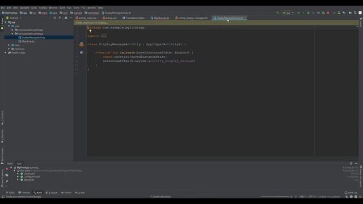
Task: Switch to the strings.xml editor tab
Action: pyautogui.click(x=110, y=18)
